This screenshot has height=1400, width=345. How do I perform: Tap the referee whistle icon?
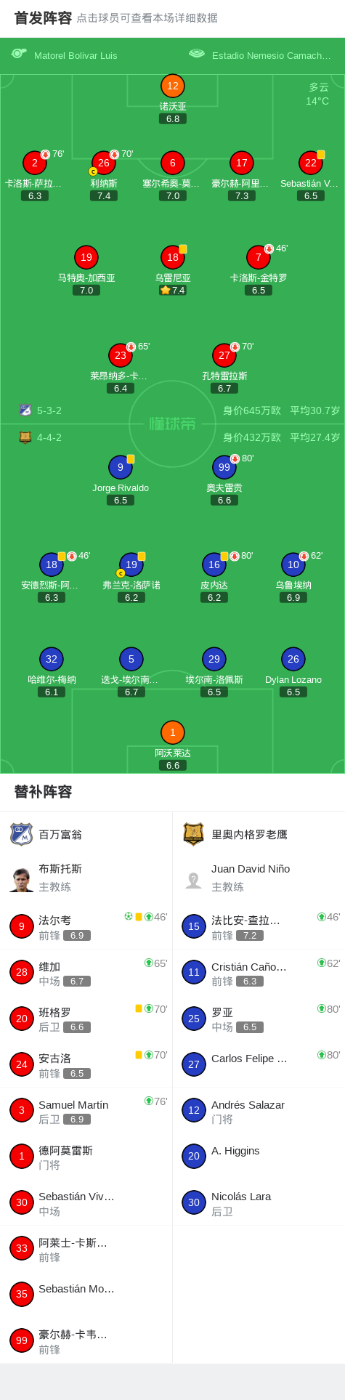(x=19, y=54)
